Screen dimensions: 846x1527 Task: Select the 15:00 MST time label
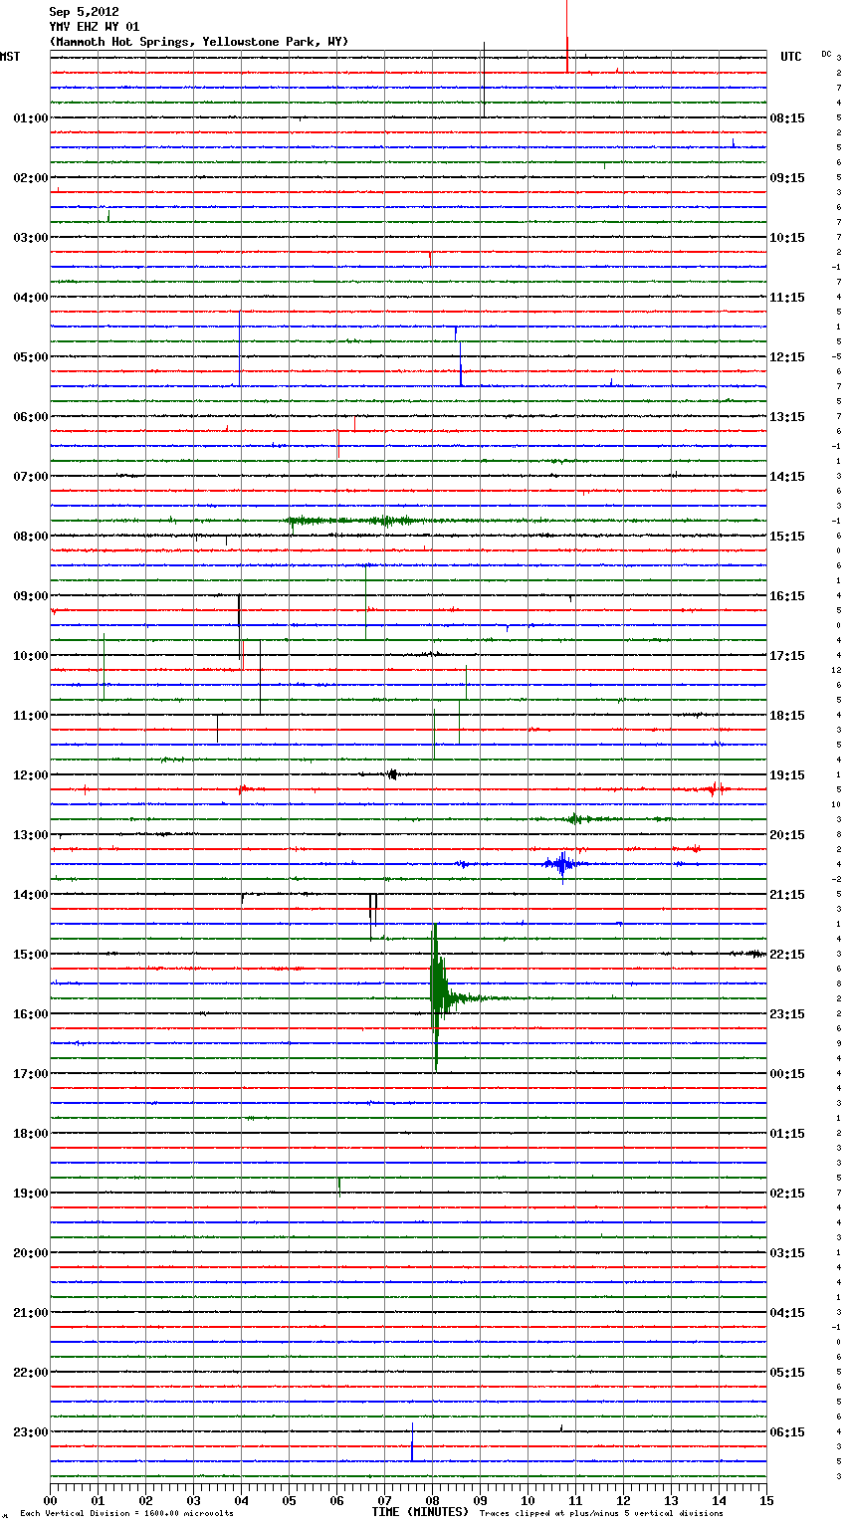pyautogui.click(x=31, y=955)
